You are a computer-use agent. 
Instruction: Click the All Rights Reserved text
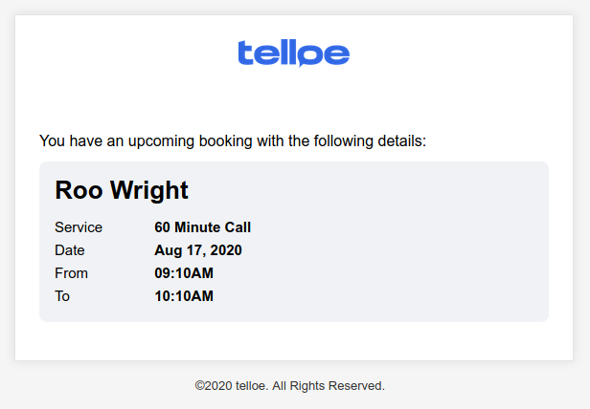pyautogui.click(x=329, y=386)
